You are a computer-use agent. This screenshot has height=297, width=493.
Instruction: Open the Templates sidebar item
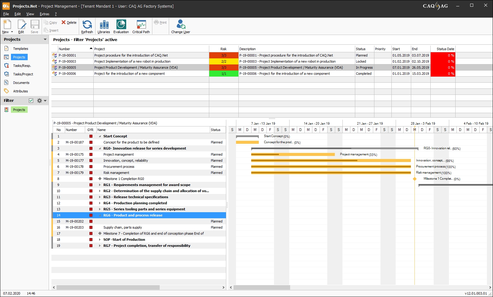(20, 49)
